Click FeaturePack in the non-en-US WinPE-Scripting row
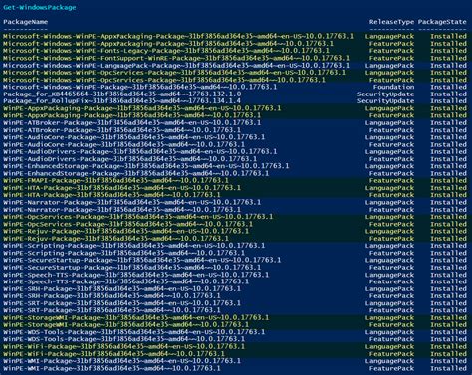This screenshot has width=472, height=375. coord(391,253)
